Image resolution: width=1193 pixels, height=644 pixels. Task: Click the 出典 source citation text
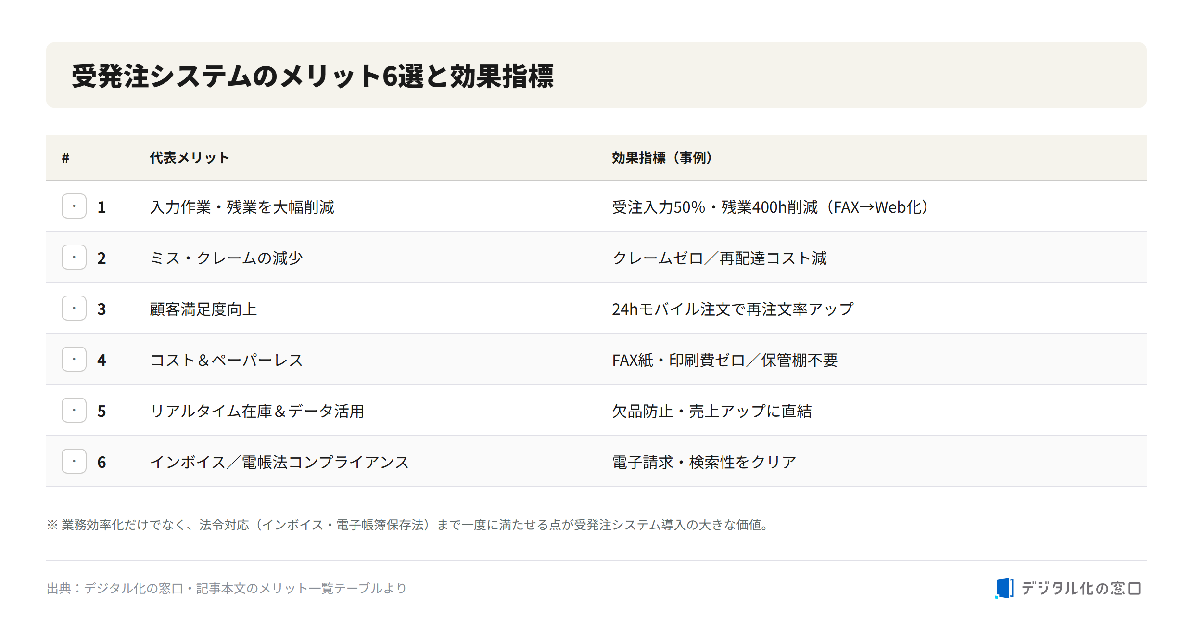point(227,588)
